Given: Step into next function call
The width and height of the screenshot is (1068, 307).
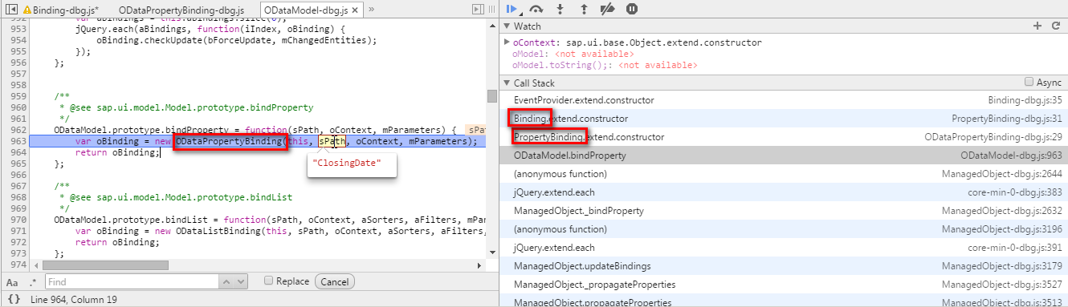Looking at the screenshot, I should click(560, 9).
